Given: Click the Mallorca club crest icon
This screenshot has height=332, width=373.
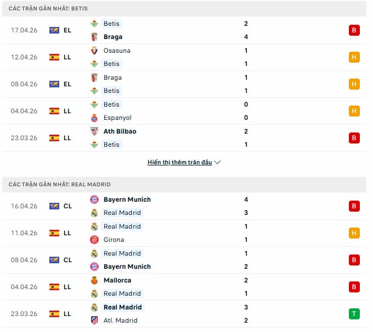Looking at the screenshot, I should 94,280.
